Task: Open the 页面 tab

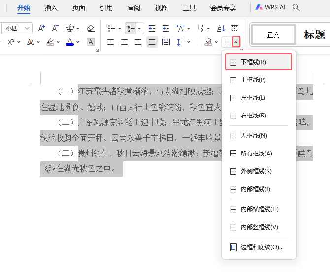Action: coord(79,8)
